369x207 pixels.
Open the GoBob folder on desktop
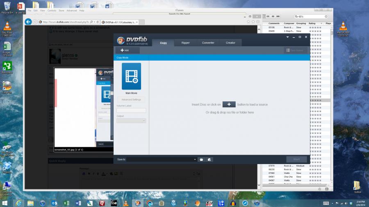click(358, 187)
